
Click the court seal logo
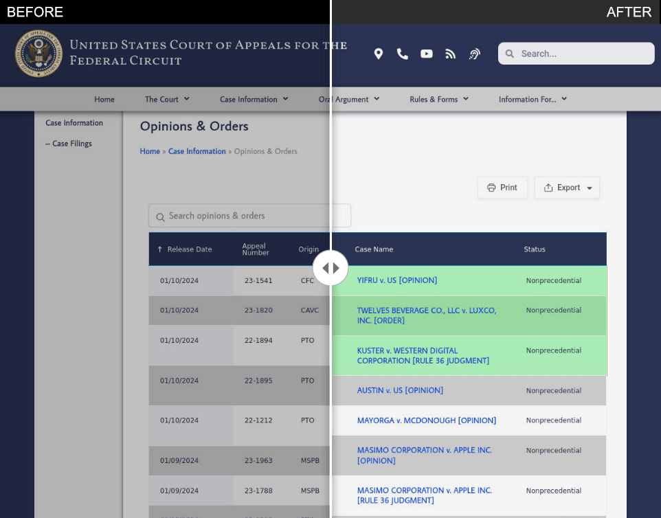pos(39,54)
